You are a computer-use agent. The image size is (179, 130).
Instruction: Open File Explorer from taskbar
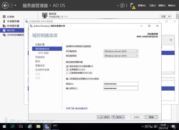coord(38,126)
